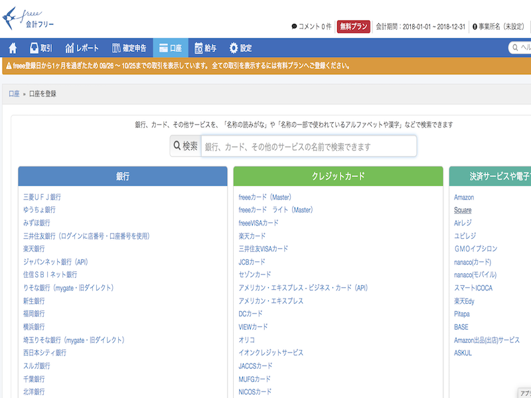This screenshot has width=531, height=398.
Task: Select 楽天銀行
Action: [x=34, y=249]
